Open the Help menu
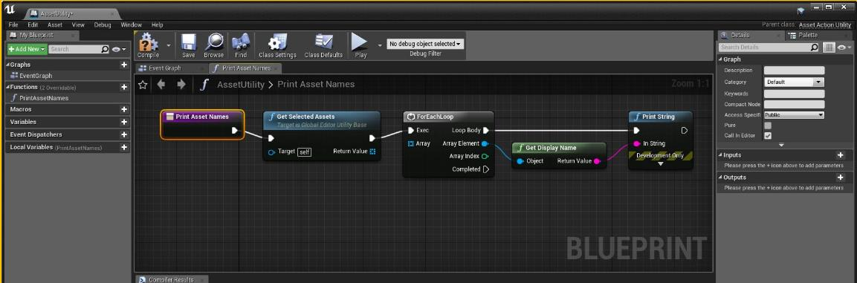The image size is (857, 283). [x=158, y=25]
